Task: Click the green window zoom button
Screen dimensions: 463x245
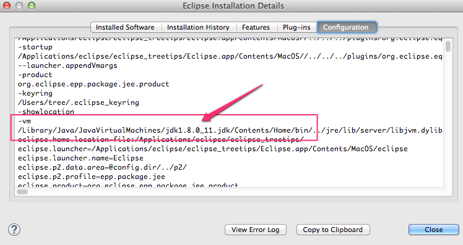Action: click(32, 6)
